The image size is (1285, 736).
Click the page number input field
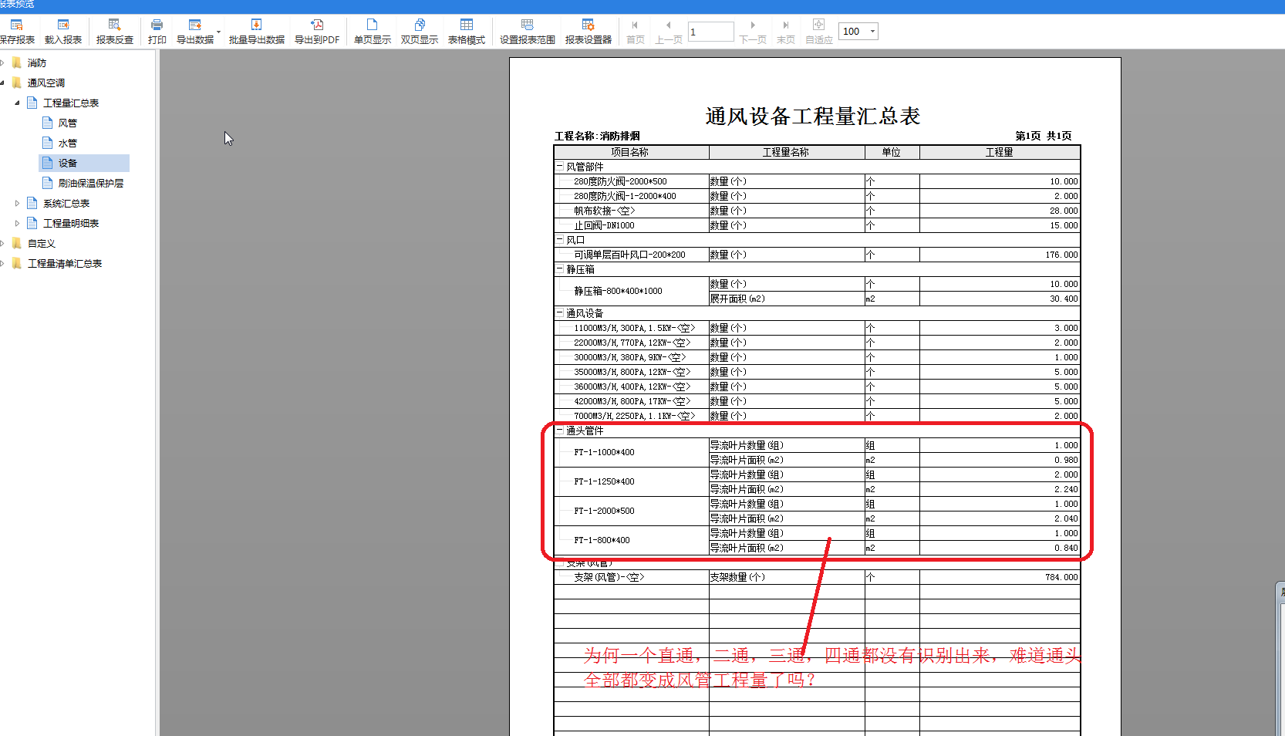click(x=710, y=32)
